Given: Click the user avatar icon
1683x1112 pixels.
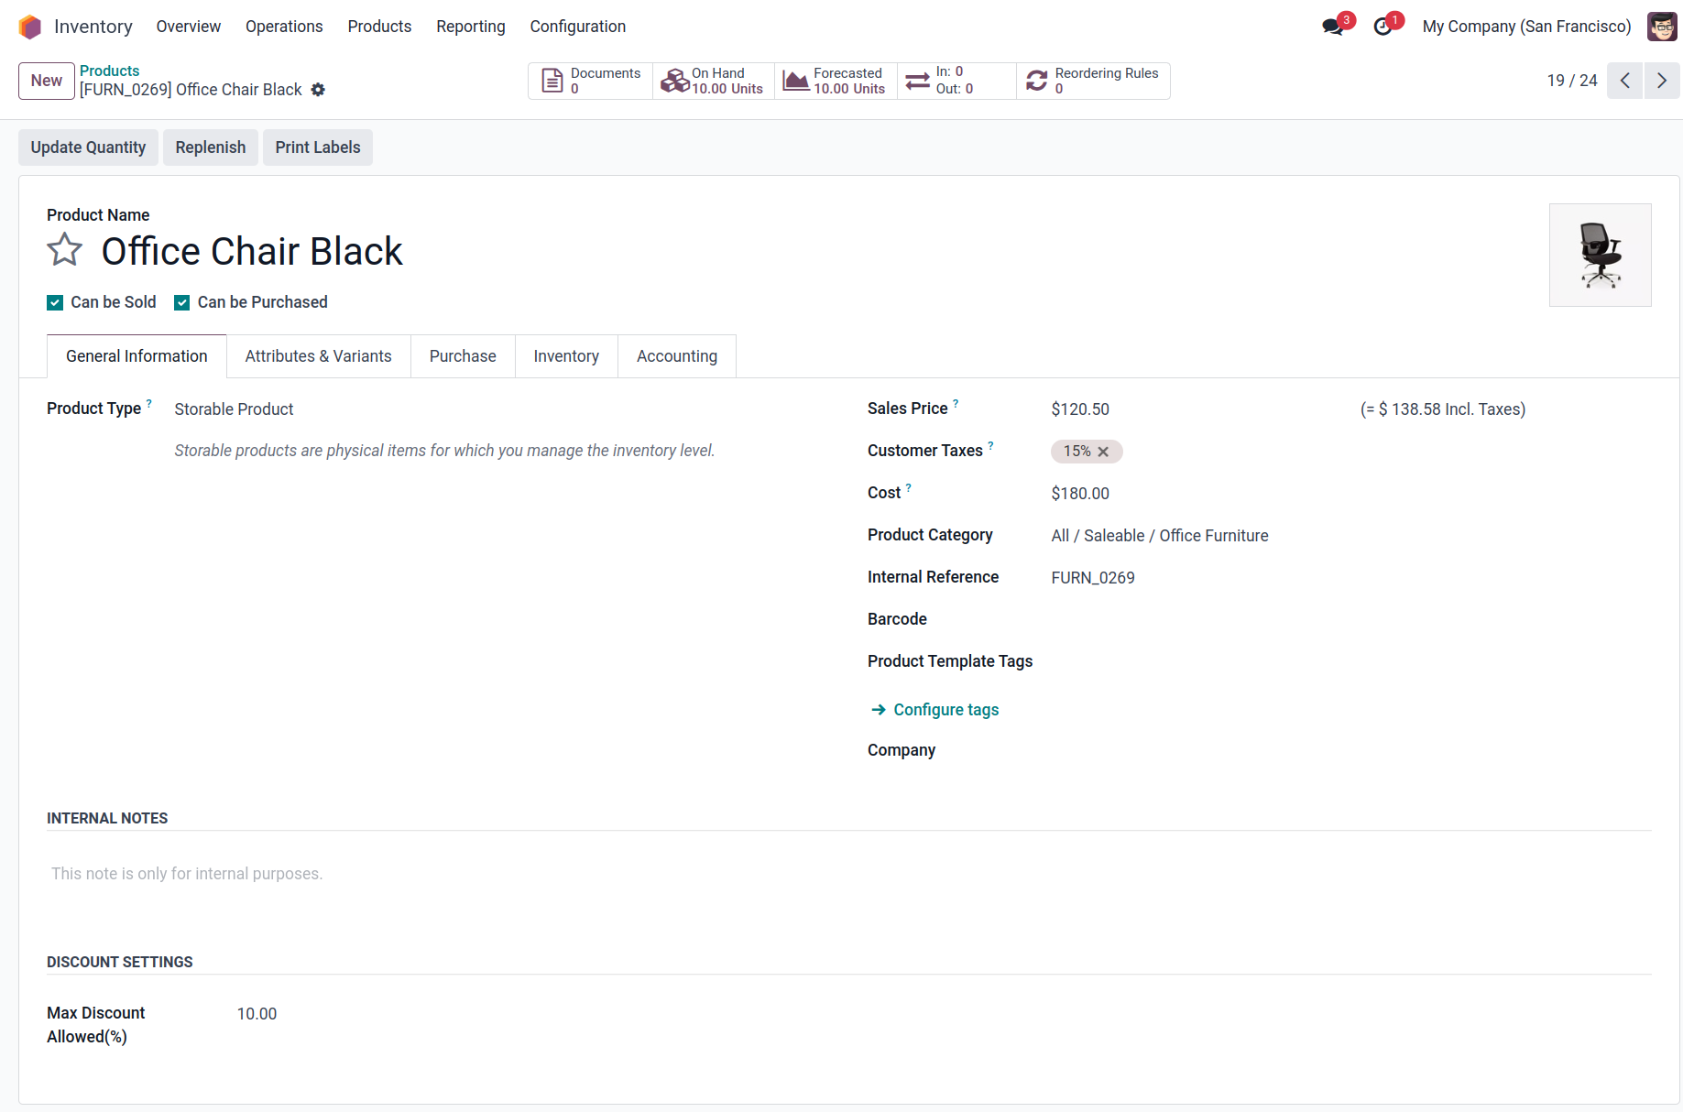Looking at the screenshot, I should pos(1661,27).
